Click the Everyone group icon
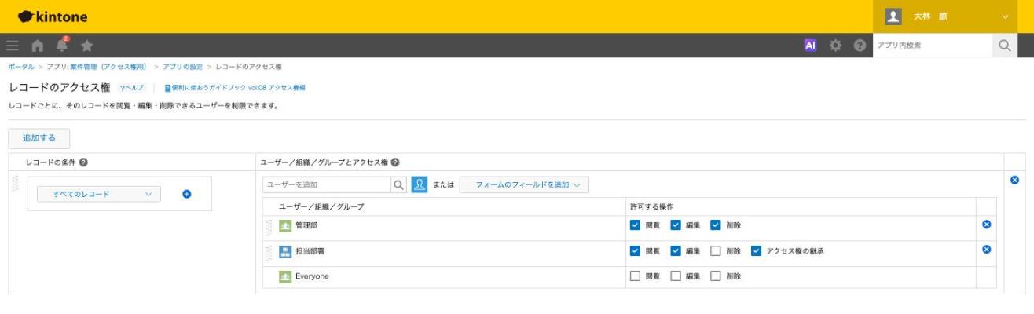The height and width of the screenshot is (314, 1034). pos(285,276)
